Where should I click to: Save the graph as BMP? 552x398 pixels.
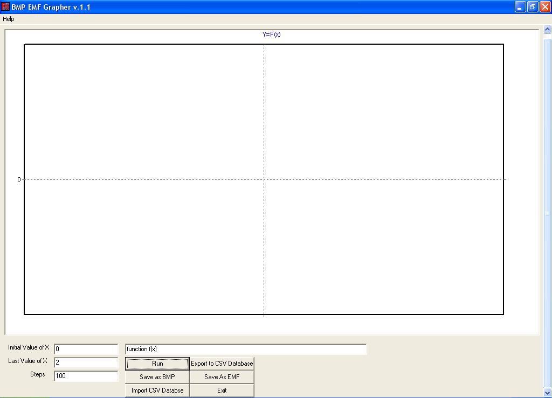157,377
